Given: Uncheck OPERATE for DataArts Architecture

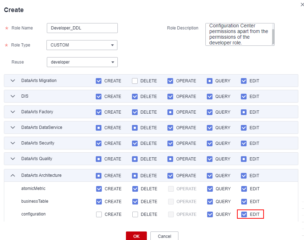Looking at the screenshot, I should pyautogui.click(x=170, y=176).
